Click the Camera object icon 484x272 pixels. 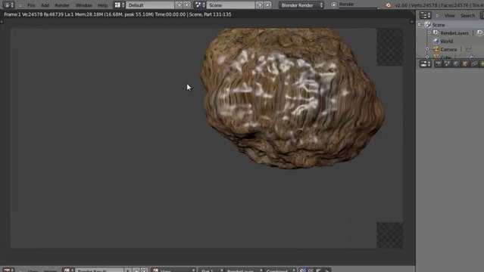pyautogui.click(x=436, y=49)
